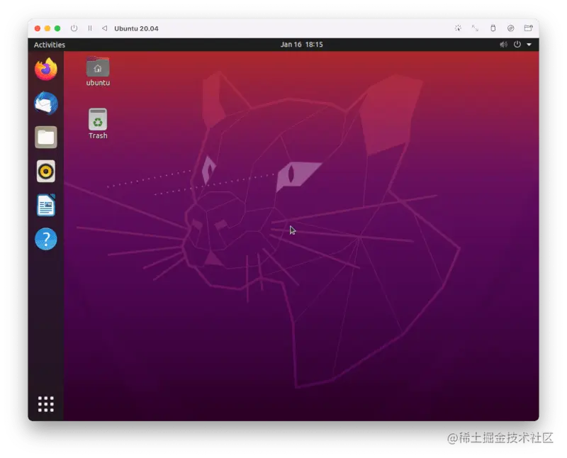Click the Ubuntu 20.04 window title

pos(136,28)
